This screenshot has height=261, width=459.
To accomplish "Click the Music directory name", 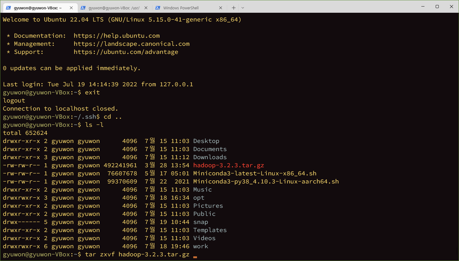I will pos(203,190).
